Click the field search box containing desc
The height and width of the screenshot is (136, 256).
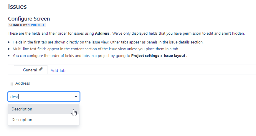click(44, 97)
